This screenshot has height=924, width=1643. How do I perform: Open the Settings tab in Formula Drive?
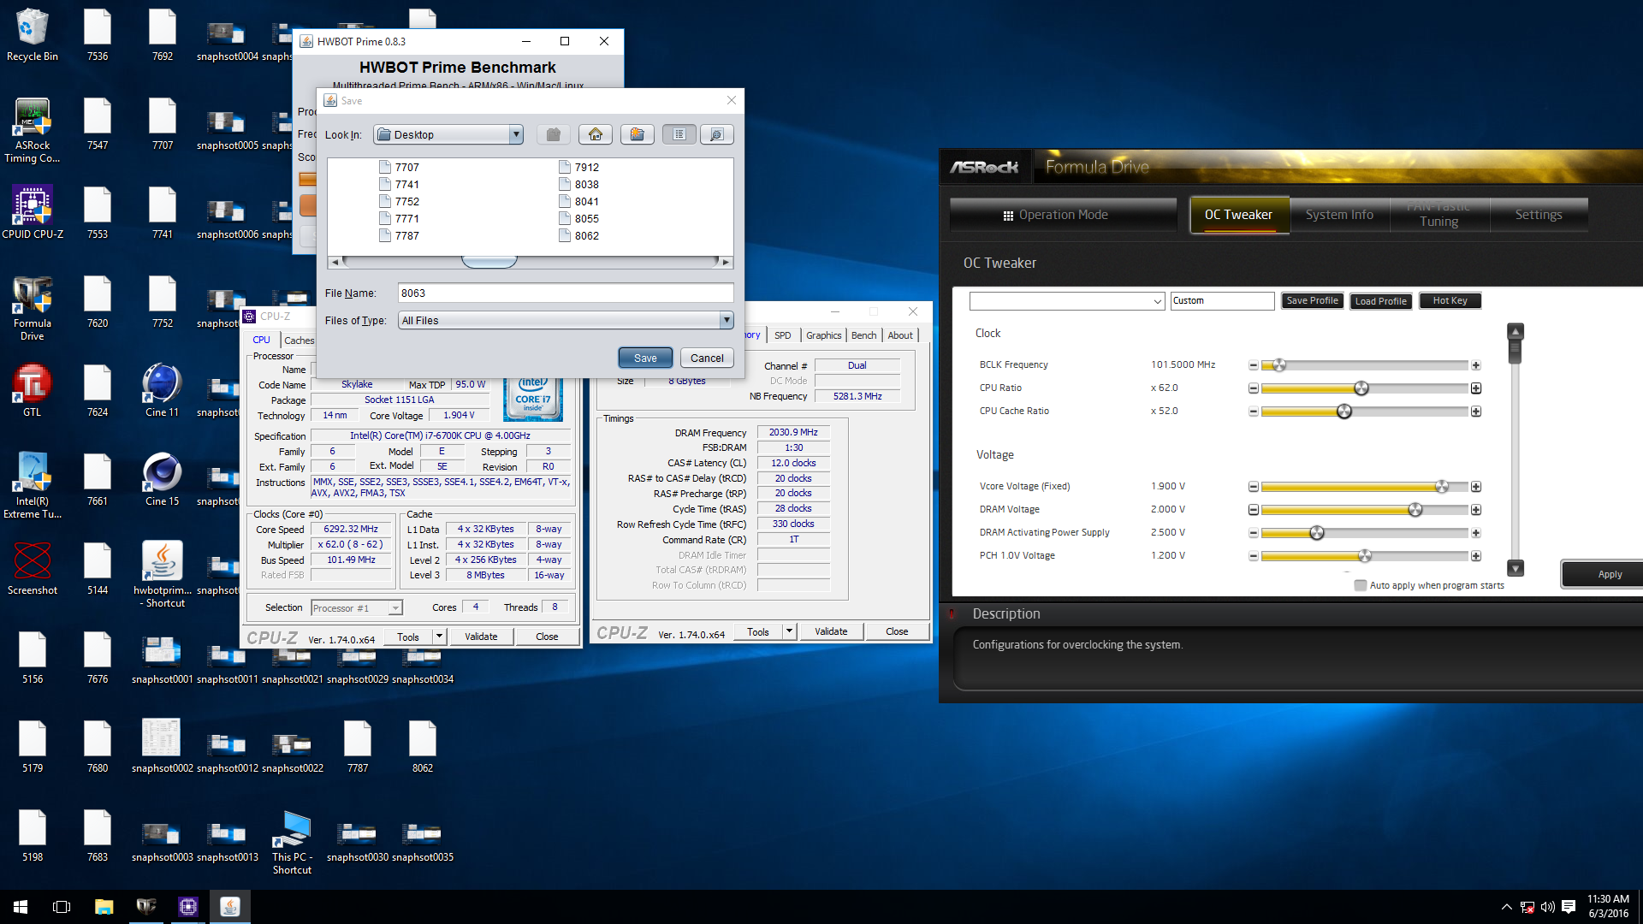pos(1539,215)
